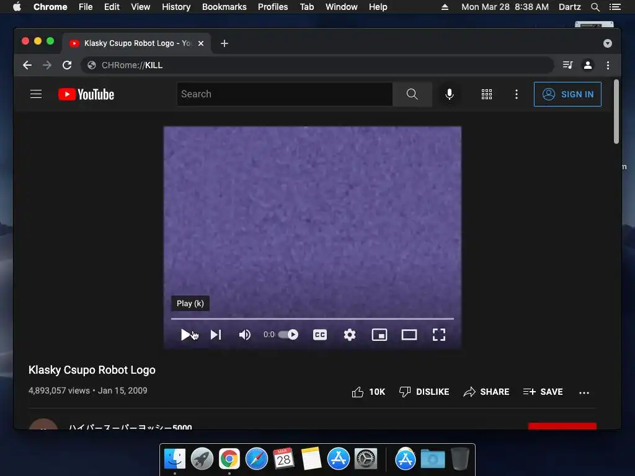Share the video via SHARE
The width and height of the screenshot is (635, 476).
point(486,392)
